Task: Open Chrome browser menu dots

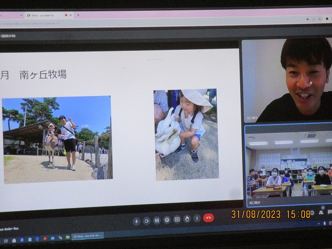Action: pyautogui.click(x=328, y=23)
